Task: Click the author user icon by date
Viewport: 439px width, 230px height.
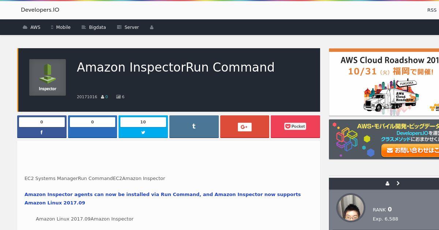Action: [x=103, y=97]
